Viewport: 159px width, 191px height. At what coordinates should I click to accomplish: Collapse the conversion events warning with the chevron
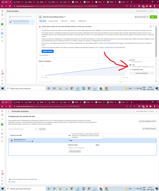tap(154, 26)
